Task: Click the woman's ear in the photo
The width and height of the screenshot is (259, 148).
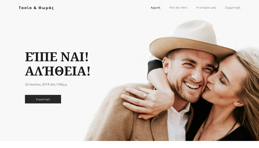Action: tap(239, 103)
